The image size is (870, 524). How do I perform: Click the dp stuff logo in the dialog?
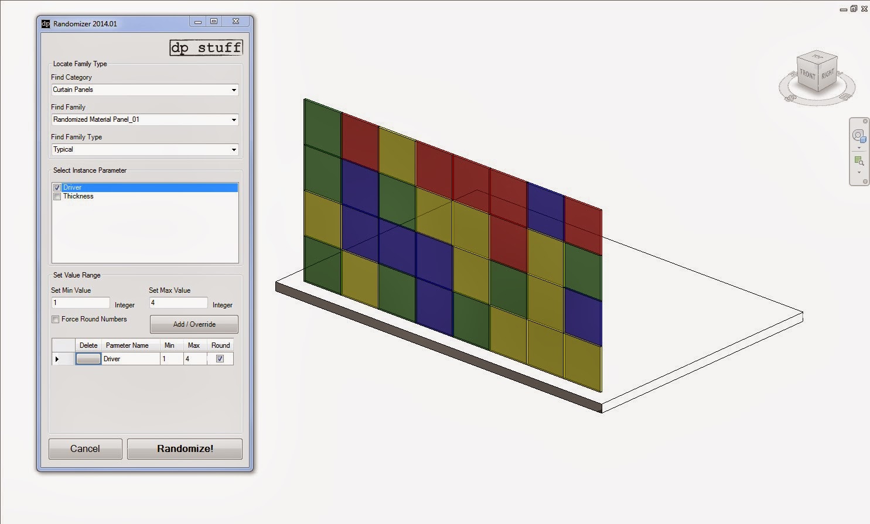pyautogui.click(x=206, y=47)
